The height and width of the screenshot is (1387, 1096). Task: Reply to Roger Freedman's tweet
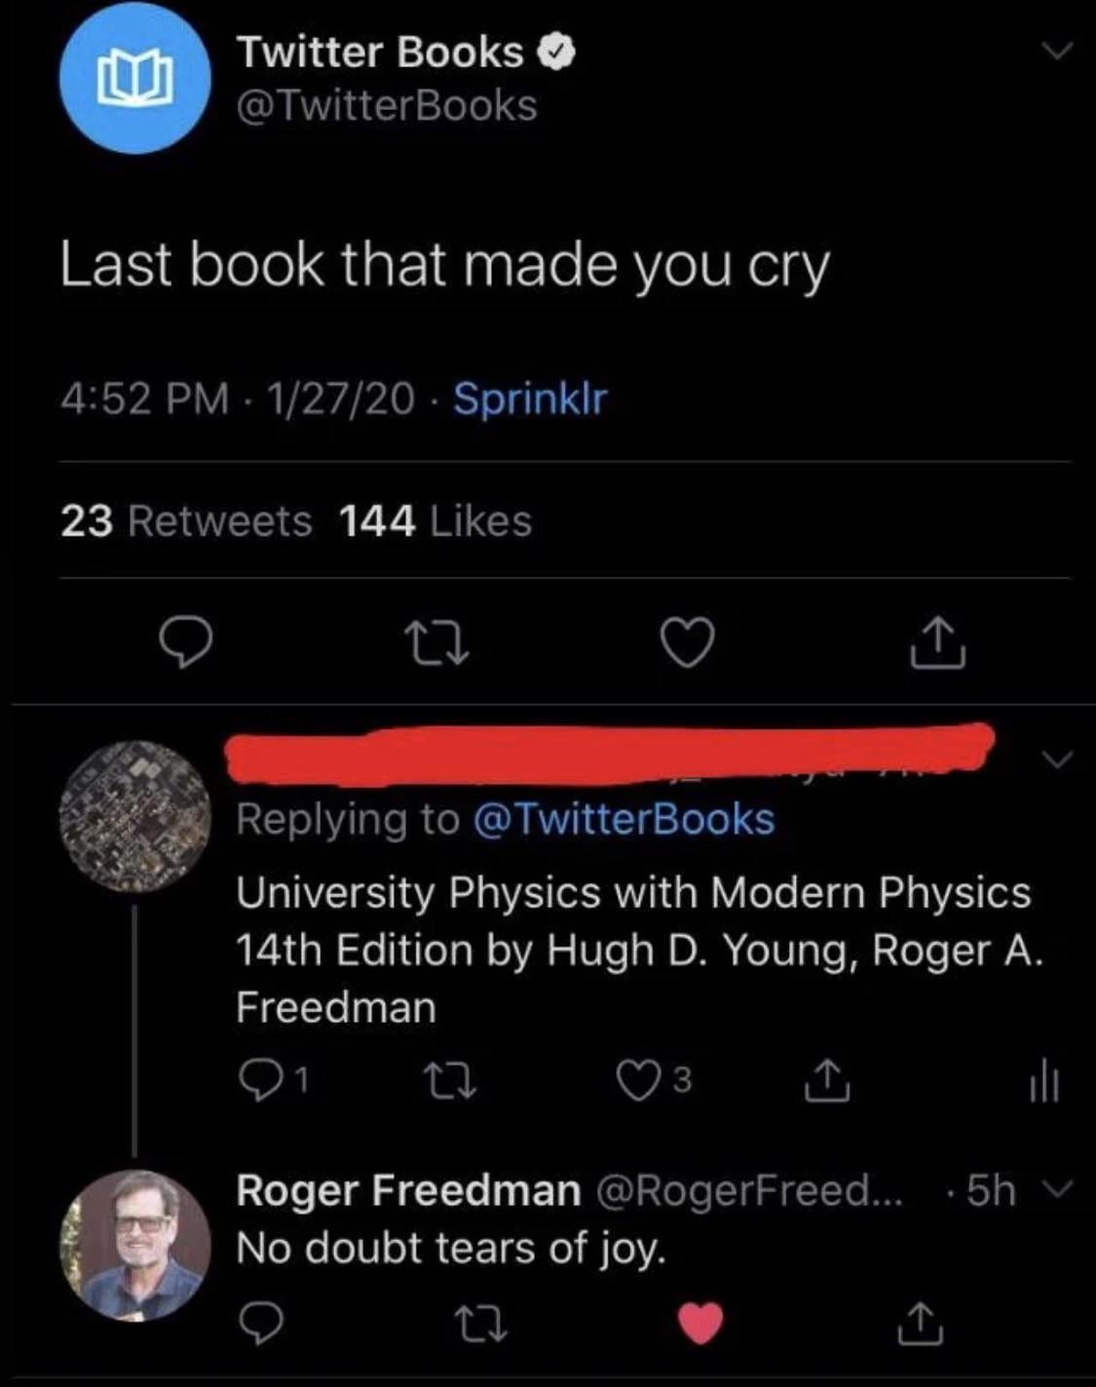(260, 1323)
